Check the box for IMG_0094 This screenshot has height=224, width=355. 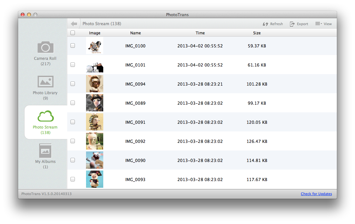pos(73,84)
